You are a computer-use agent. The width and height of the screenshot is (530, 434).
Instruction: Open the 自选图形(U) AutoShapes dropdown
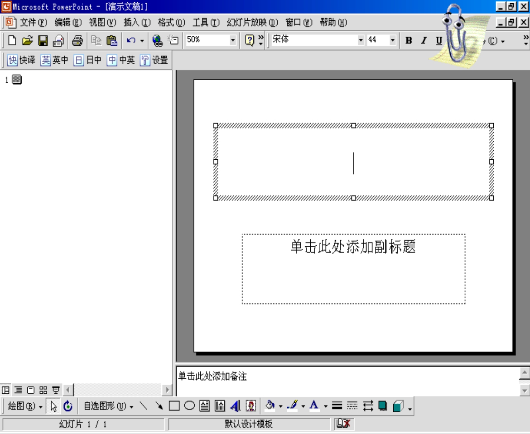click(108, 406)
